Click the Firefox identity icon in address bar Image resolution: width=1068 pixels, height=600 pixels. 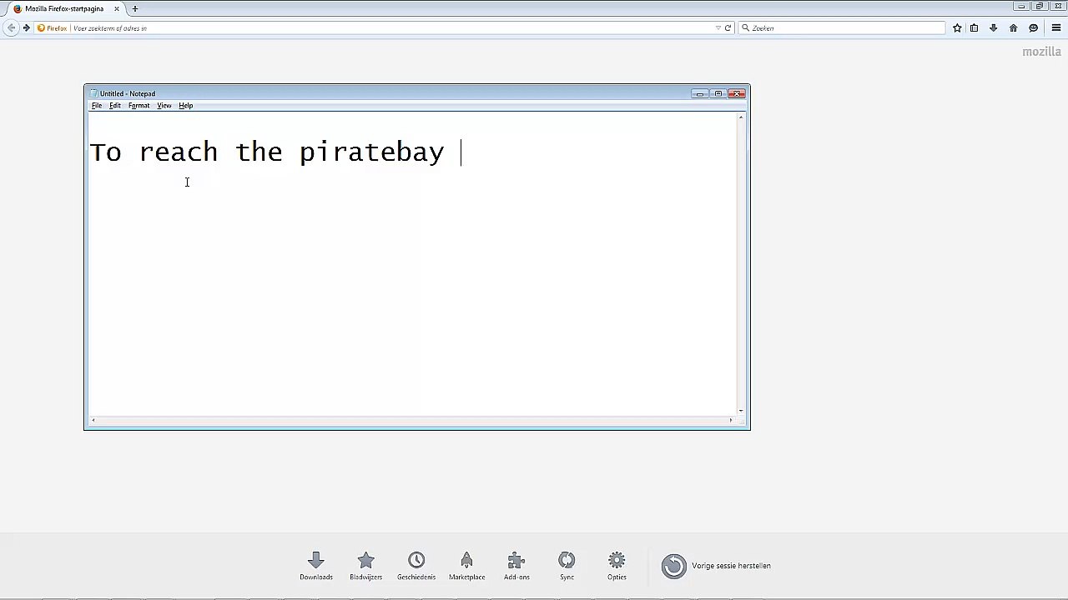[41, 28]
